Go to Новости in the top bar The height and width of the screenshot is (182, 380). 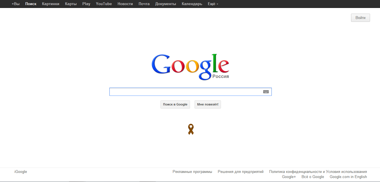click(125, 4)
